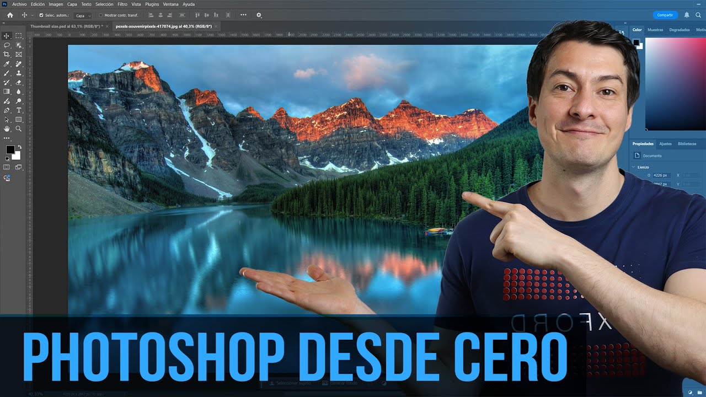Viewport: 706px width, 397px height.
Task: Open the Ajustes panel tab
Action: pyautogui.click(x=666, y=143)
